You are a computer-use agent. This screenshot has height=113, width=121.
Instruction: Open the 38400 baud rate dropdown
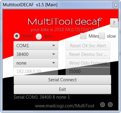pyautogui.click(x=36, y=54)
